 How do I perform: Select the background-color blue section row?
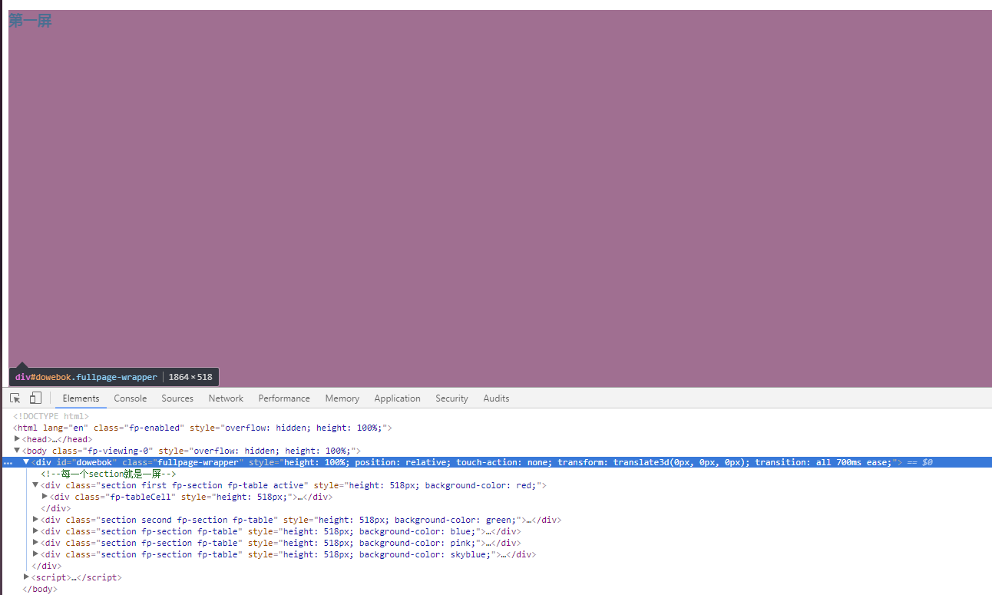[281, 531]
